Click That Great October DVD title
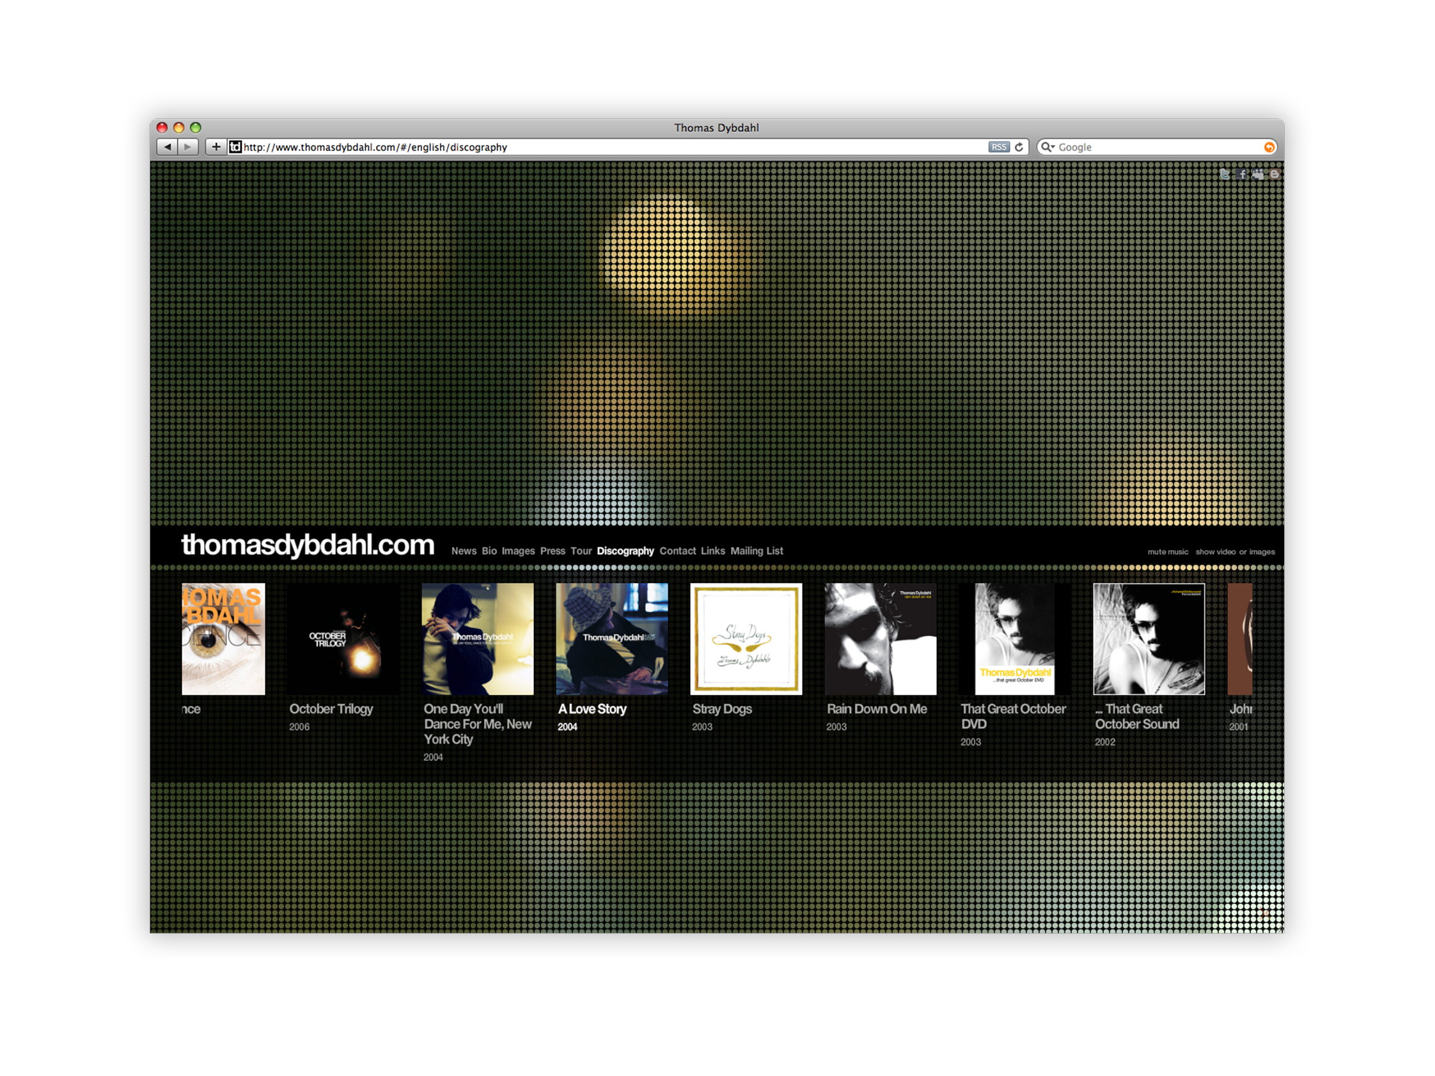 (1014, 716)
